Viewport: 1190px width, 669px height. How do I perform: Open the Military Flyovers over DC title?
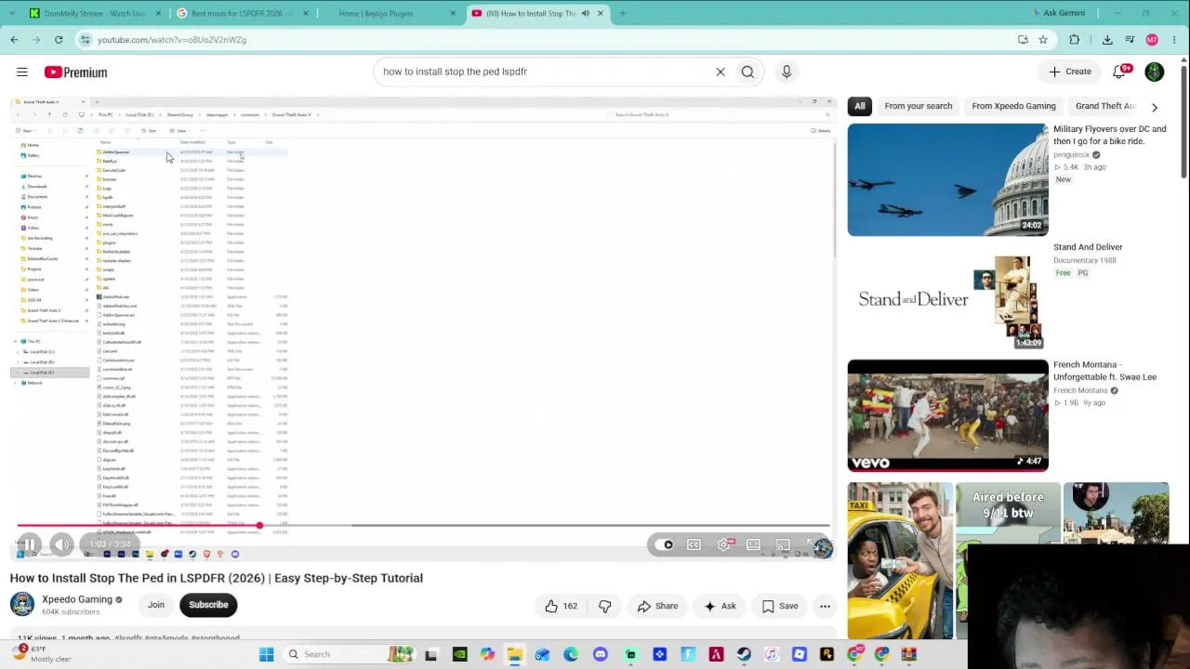(x=1109, y=135)
